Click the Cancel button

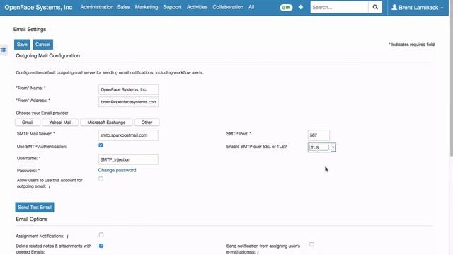pyautogui.click(x=42, y=44)
